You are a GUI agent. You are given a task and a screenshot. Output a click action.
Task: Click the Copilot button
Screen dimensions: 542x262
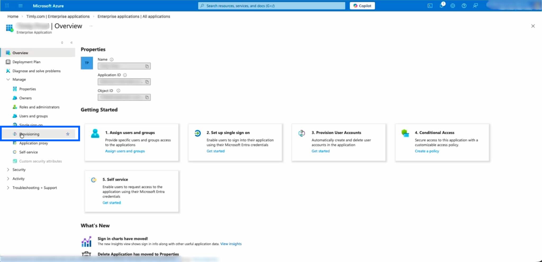[362, 6]
